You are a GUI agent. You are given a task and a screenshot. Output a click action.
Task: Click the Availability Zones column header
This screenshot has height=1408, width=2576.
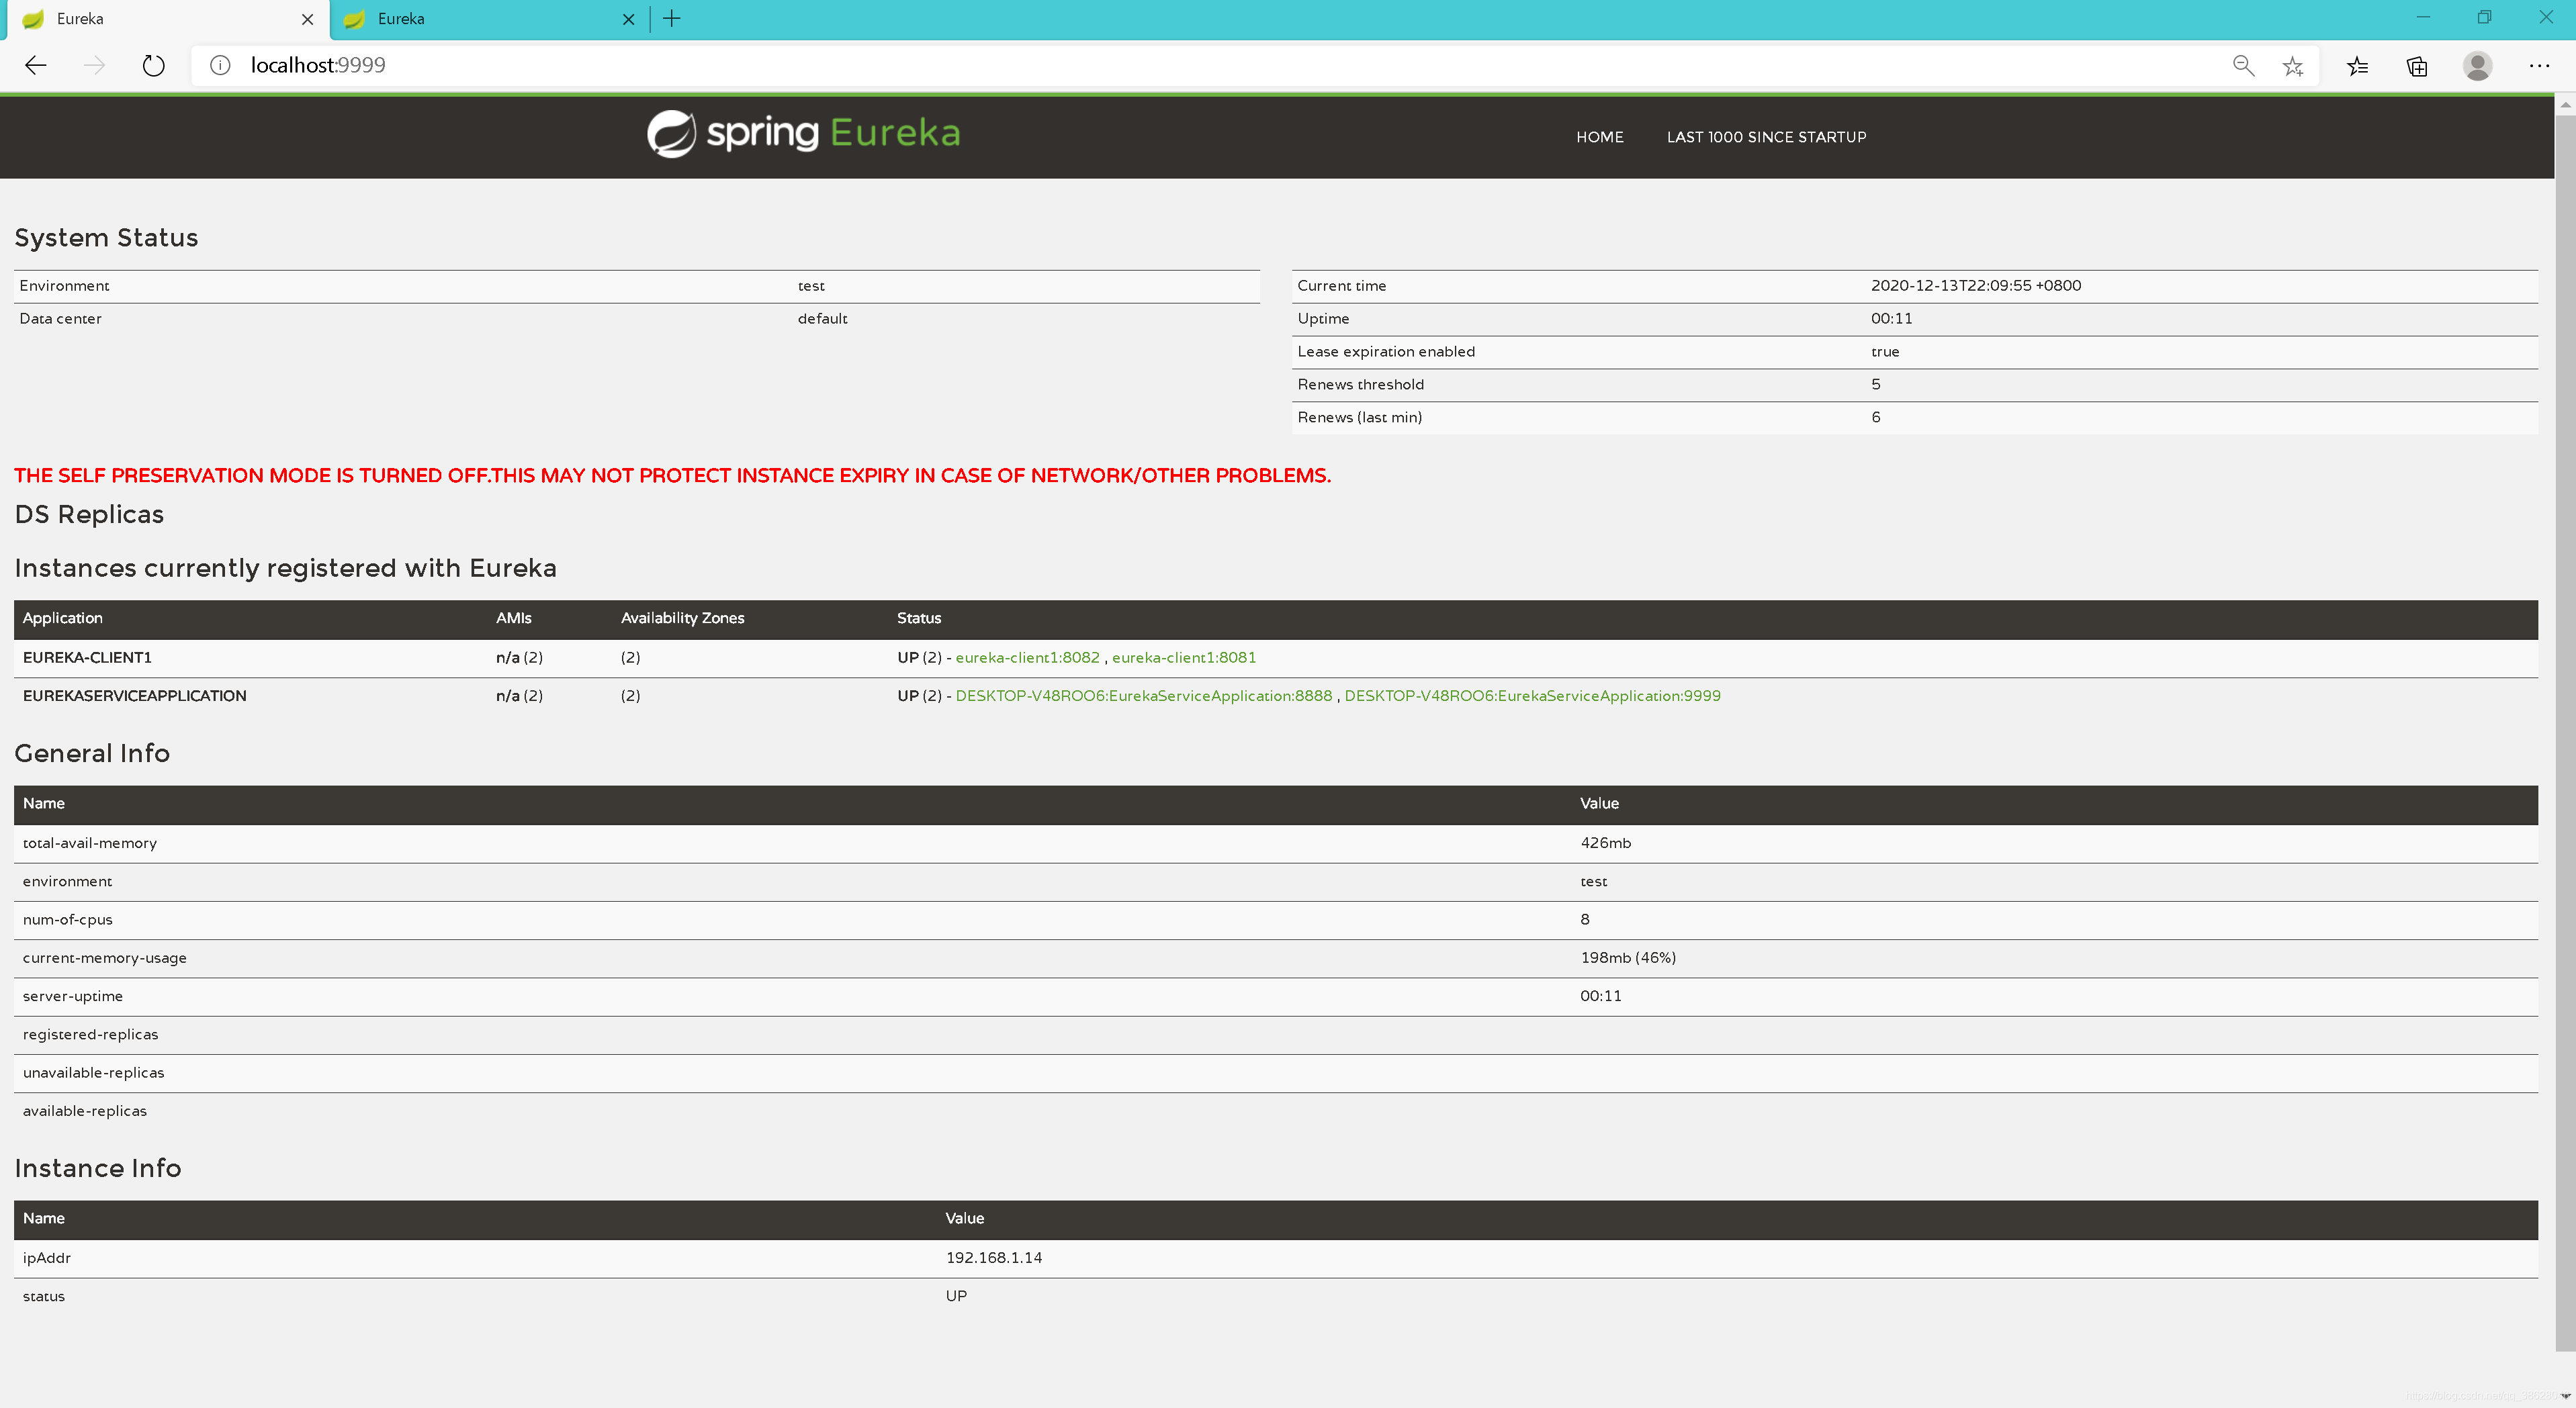tap(682, 618)
